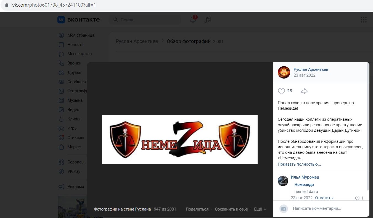
Task: Open Видео menu item
Action: [x=73, y=110]
